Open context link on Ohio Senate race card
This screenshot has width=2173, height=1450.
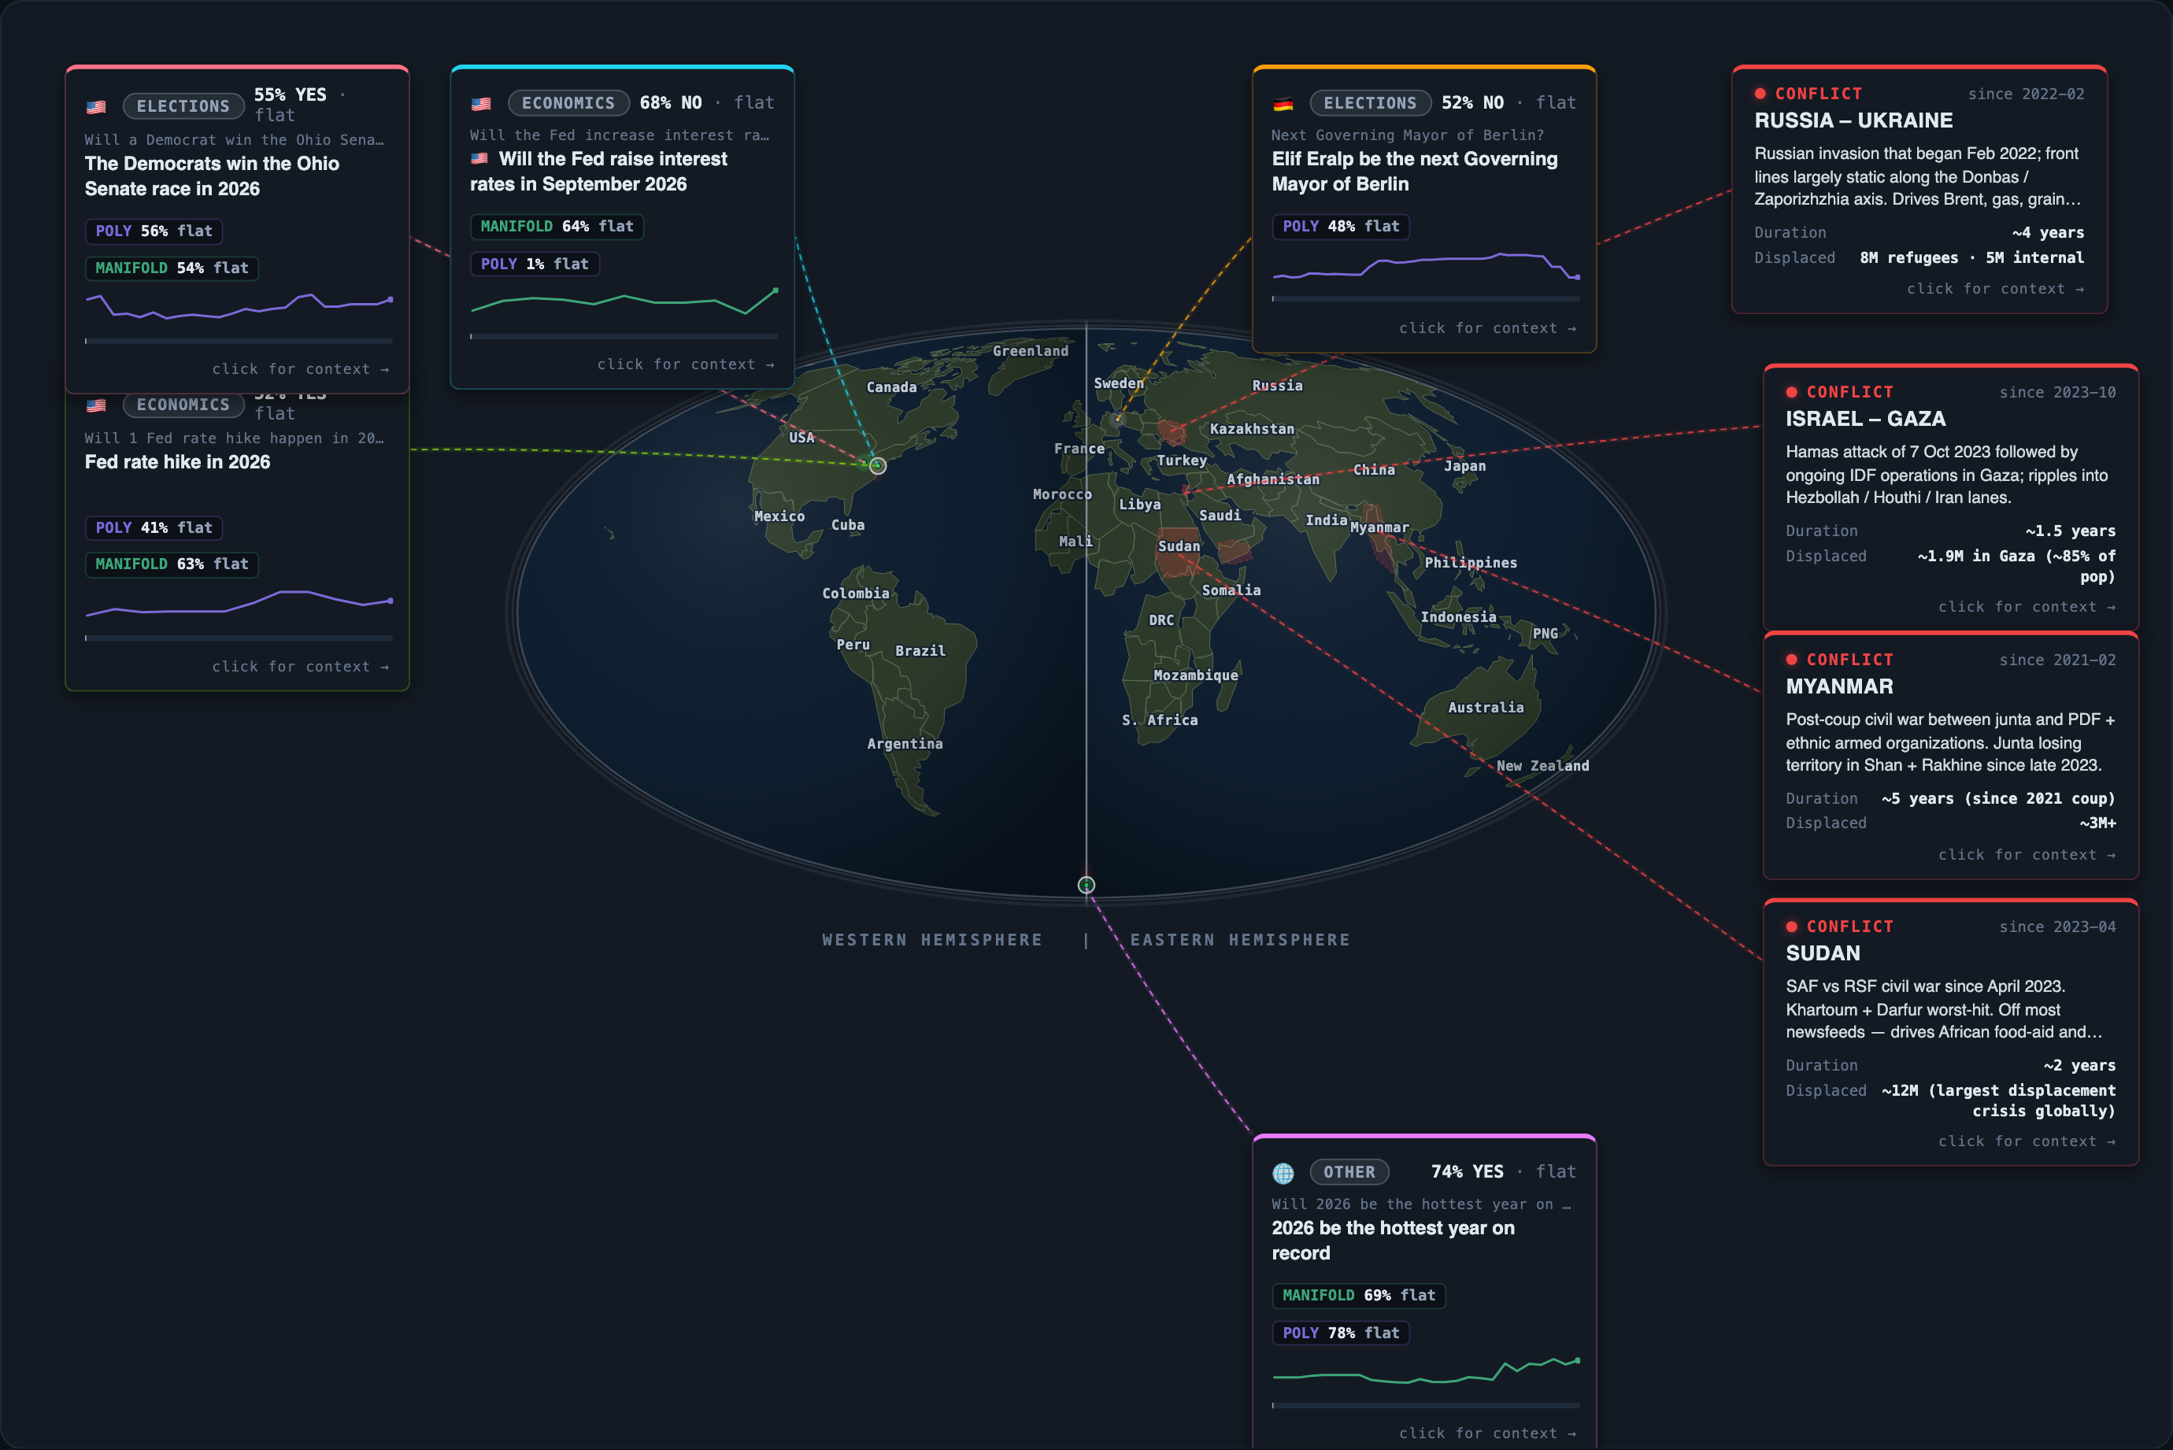pyautogui.click(x=301, y=369)
